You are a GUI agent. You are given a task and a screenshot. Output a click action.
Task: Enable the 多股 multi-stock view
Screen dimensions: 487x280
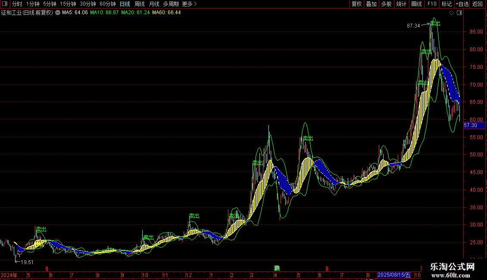(x=386, y=4)
